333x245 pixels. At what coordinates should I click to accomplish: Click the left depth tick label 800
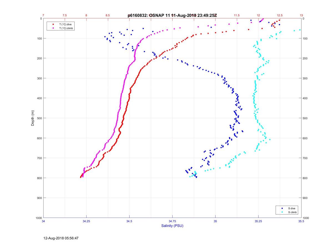click(39, 178)
